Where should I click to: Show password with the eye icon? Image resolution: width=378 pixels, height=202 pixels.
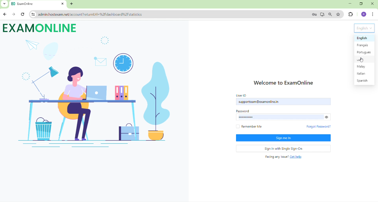tap(326, 117)
